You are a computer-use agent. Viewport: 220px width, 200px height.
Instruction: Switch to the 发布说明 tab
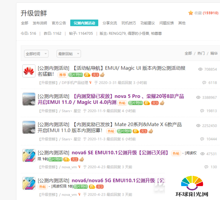point(40,23)
